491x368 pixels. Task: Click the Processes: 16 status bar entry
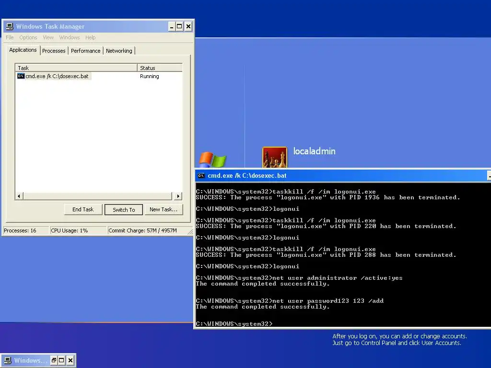[x=26, y=230]
